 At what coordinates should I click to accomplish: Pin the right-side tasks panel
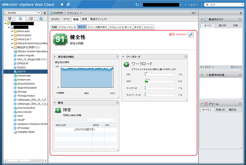tap(241, 13)
